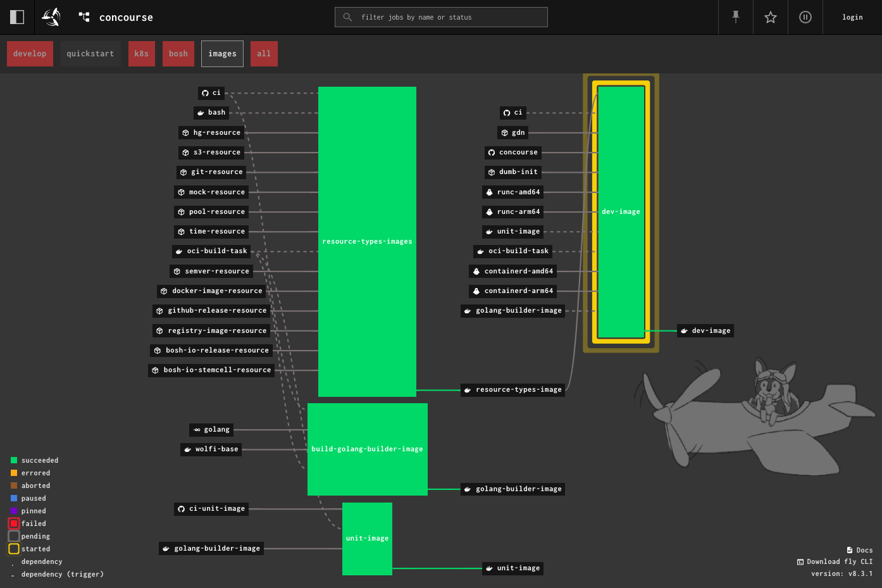Click the Concourse propeller logo
Image resolution: width=882 pixels, height=588 pixels.
coord(51,17)
